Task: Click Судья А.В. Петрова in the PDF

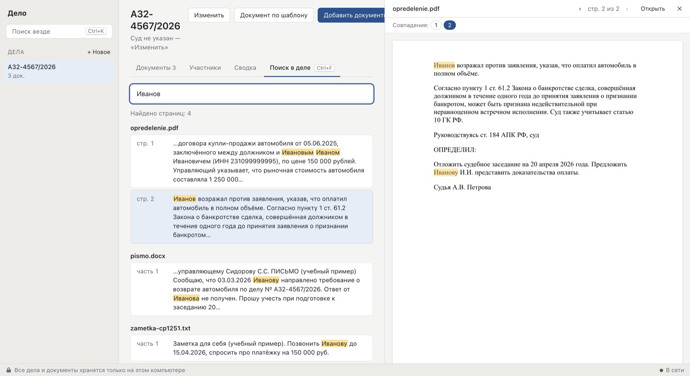Action: [x=462, y=187]
